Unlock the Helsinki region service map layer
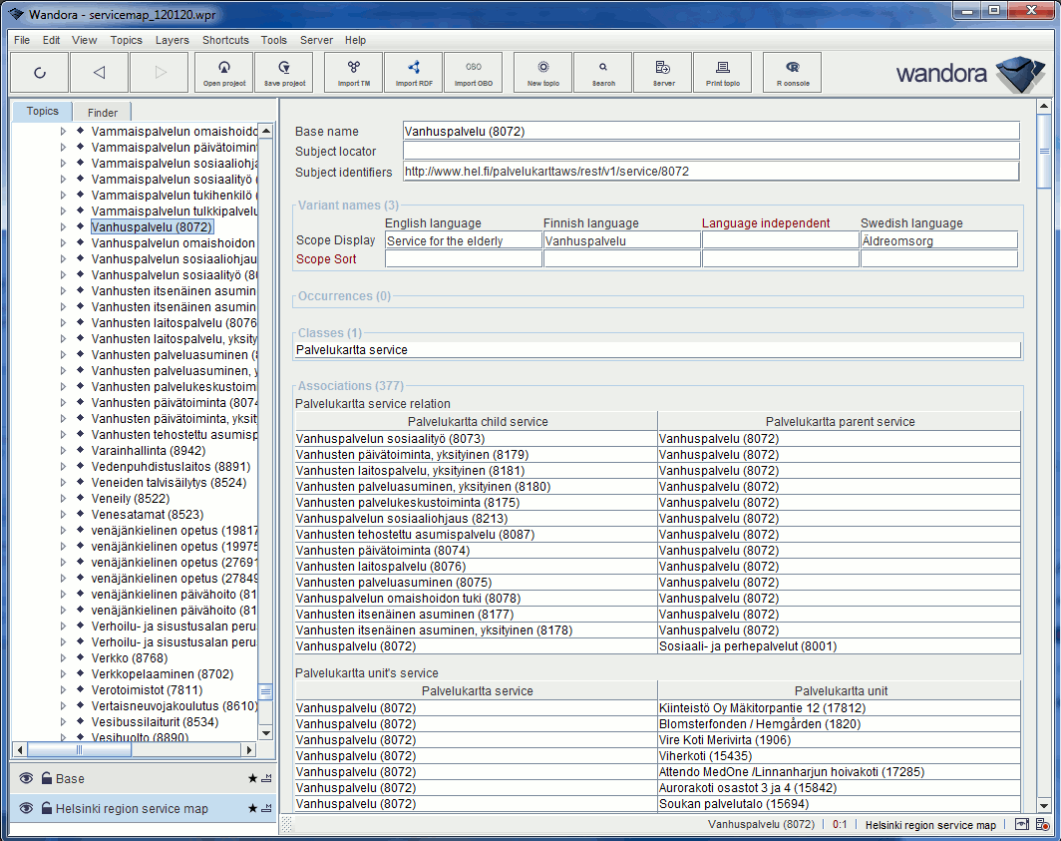1061x841 pixels. [47, 808]
